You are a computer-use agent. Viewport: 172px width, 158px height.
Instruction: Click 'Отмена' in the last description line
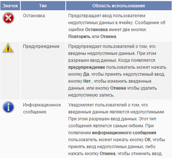coord(107,154)
